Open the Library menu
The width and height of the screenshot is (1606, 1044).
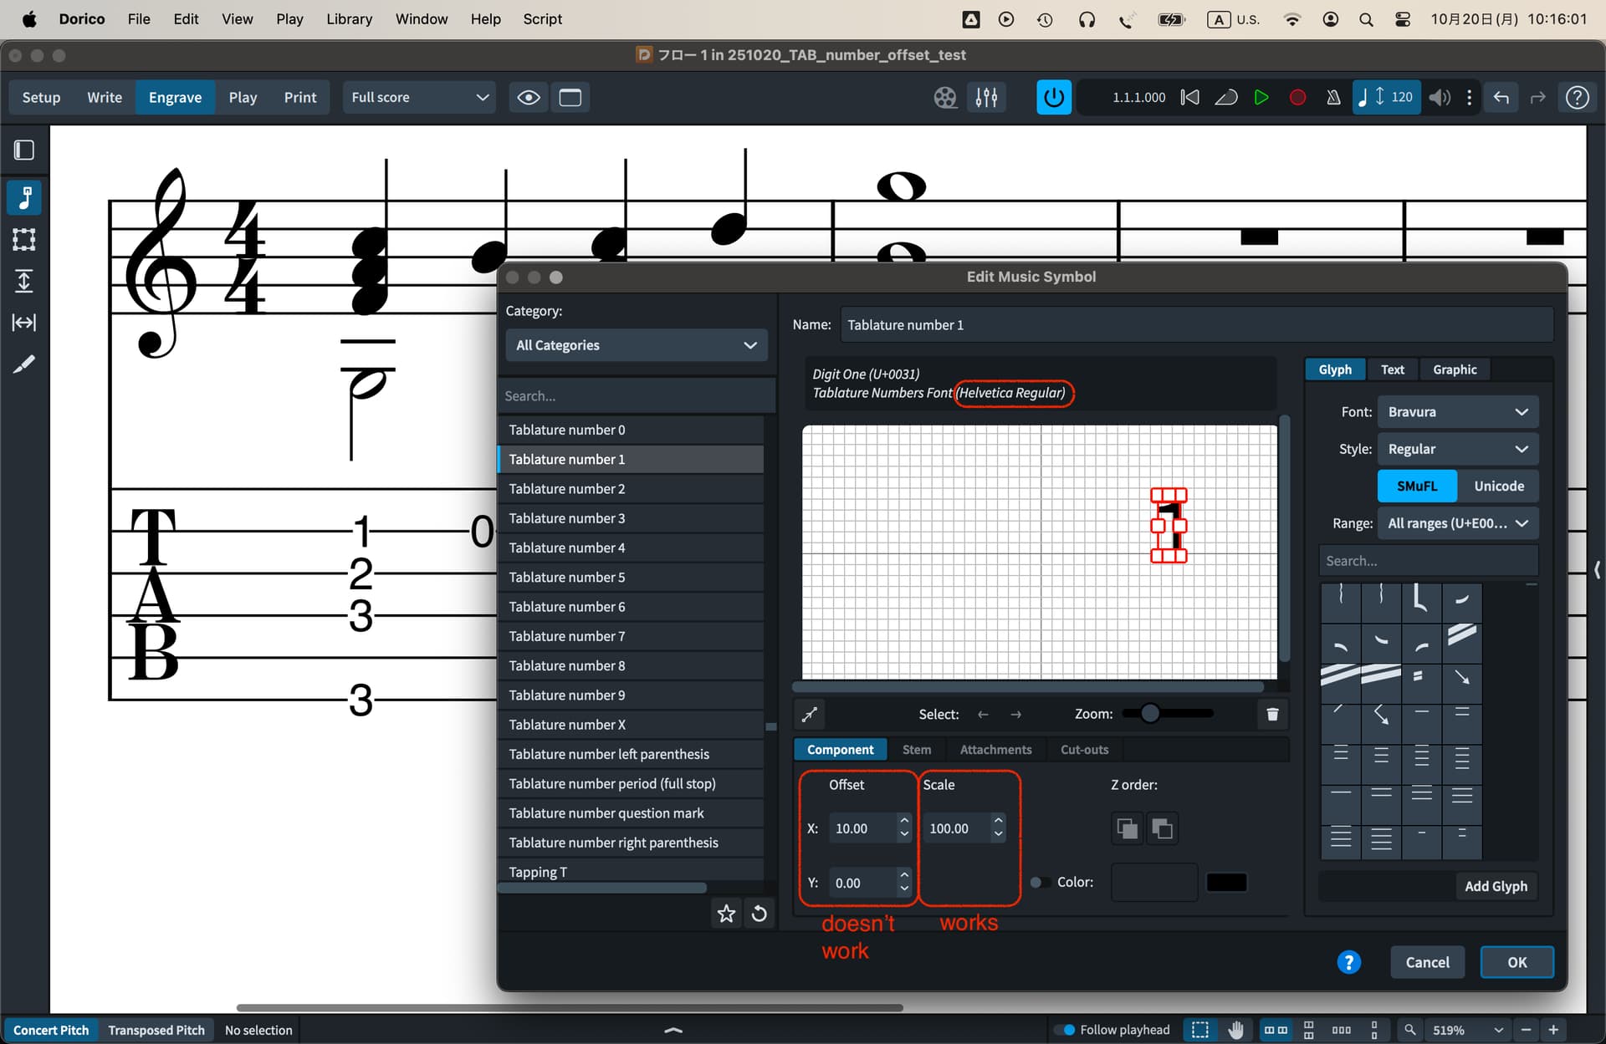point(349,18)
